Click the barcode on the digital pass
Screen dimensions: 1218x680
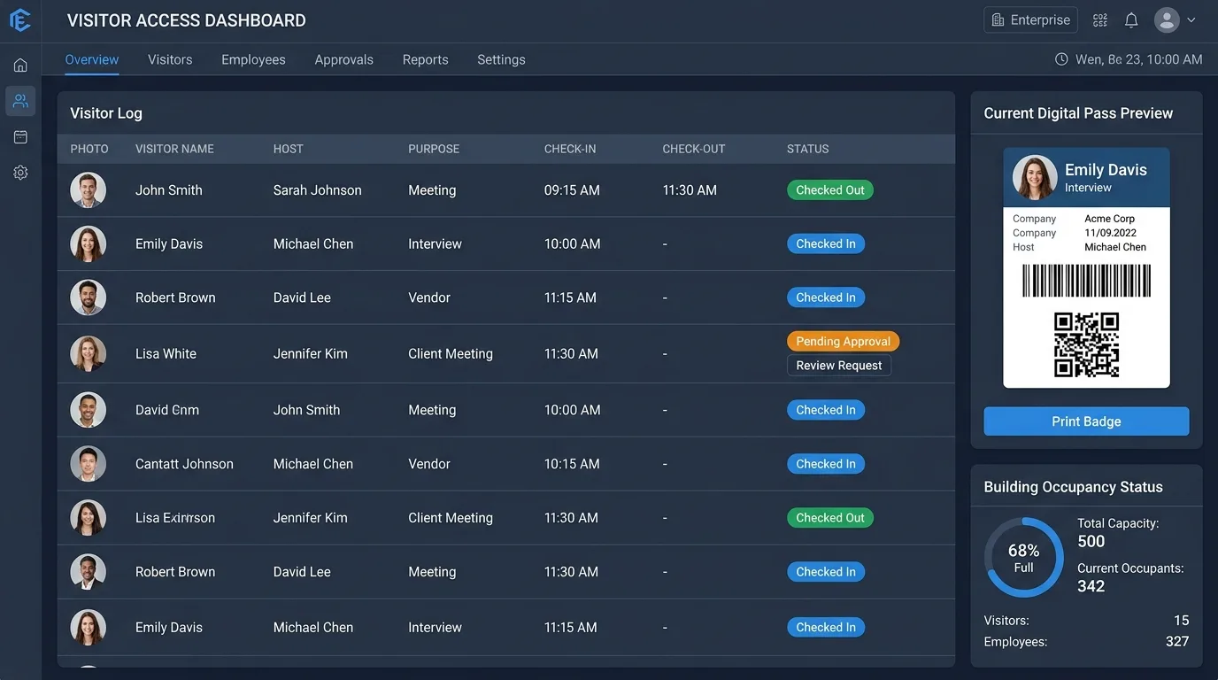[1086, 281]
